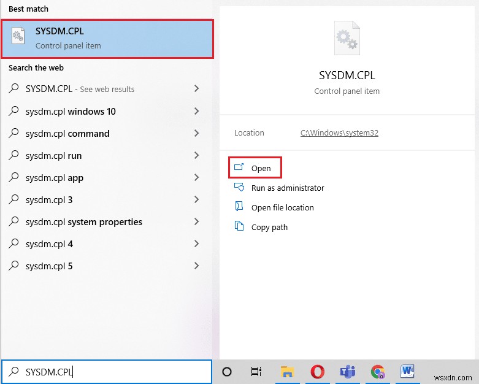Click search icon beside 'sysdm.cpl app'
Viewport: 479px width, 384px height.
[13, 177]
